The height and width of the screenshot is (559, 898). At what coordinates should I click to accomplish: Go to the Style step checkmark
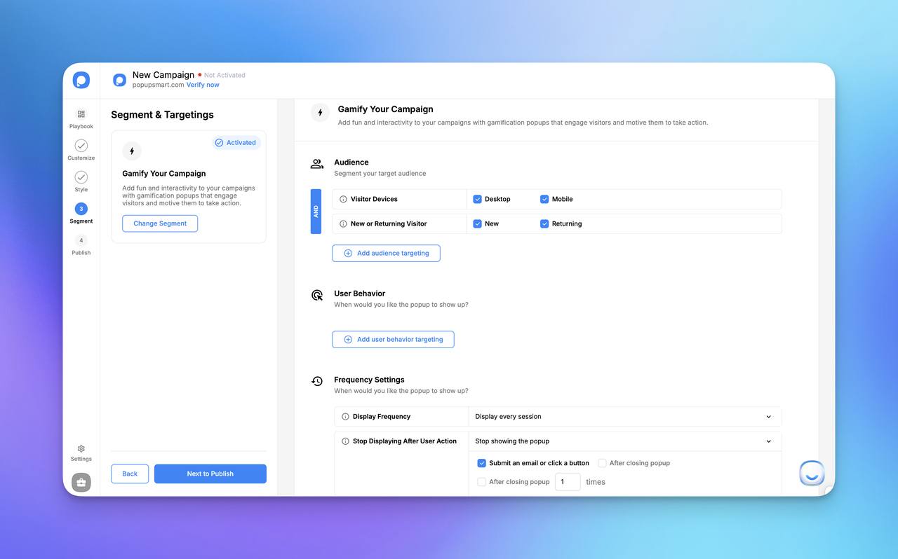pyautogui.click(x=81, y=177)
